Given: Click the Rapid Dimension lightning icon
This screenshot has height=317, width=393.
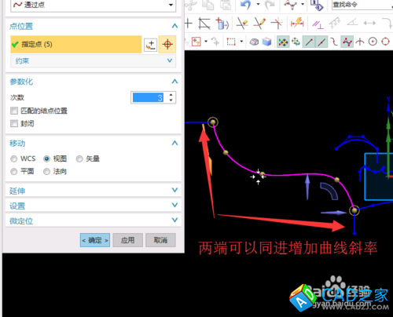Looking at the screenshot, I should pos(297,24).
